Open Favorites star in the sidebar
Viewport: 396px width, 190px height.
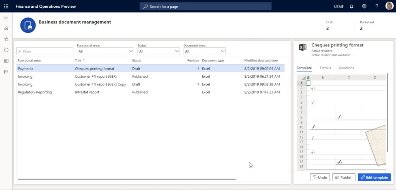[6, 39]
